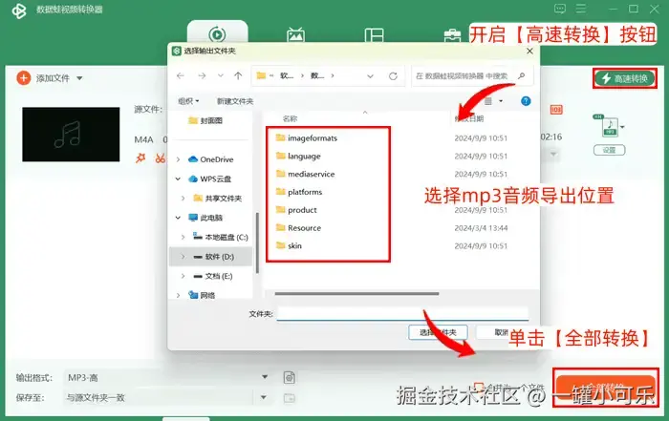Click Select Folder button

pyautogui.click(x=438, y=332)
